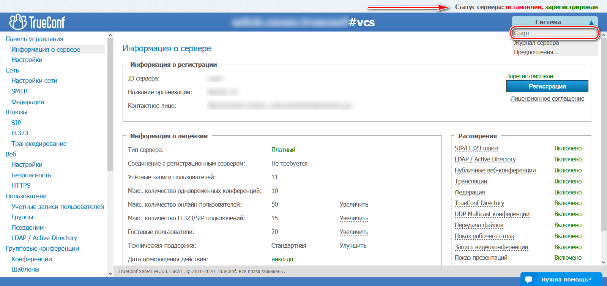Open the Сеть section in the sidebar
This screenshot has width=607, height=286.
[x=12, y=70]
